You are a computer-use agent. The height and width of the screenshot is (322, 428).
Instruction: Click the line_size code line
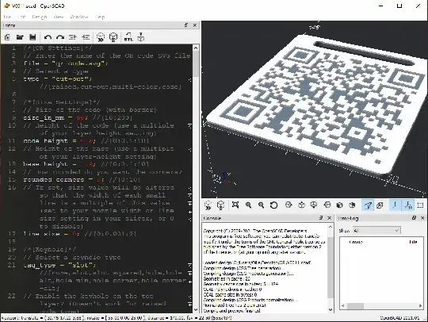click(x=79, y=234)
